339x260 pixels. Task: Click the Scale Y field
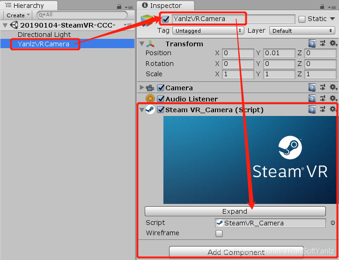point(279,74)
